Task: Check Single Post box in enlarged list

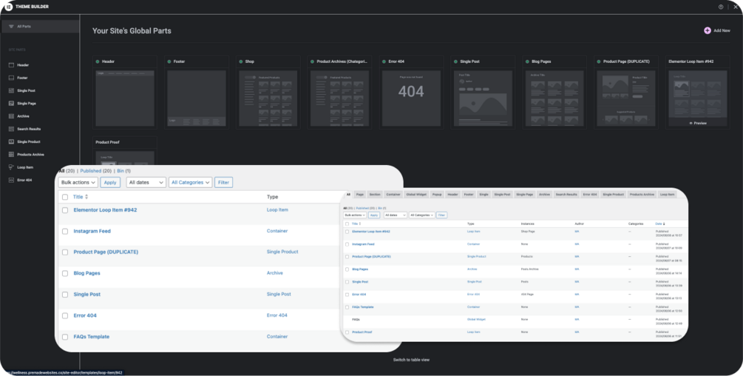Action: tap(65, 295)
